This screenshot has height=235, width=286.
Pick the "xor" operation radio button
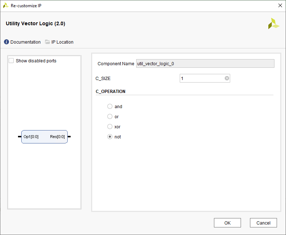110,127
